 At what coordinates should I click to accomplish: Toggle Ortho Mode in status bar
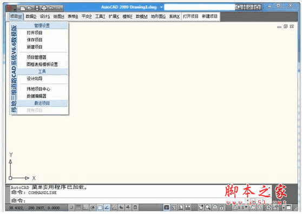(x=86, y=207)
